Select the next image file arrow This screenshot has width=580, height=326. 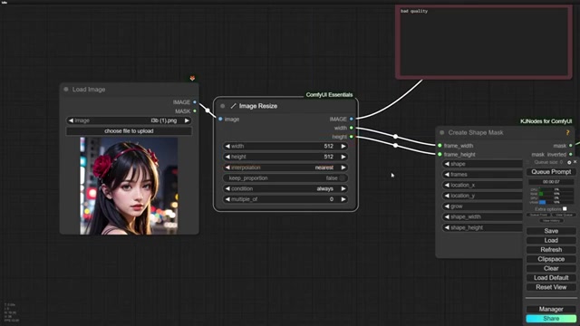(187, 120)
